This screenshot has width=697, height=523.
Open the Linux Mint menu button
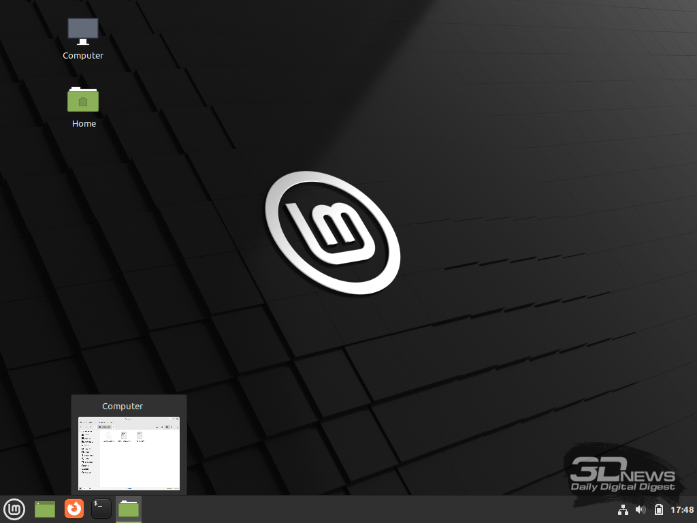tap(14, 509)
